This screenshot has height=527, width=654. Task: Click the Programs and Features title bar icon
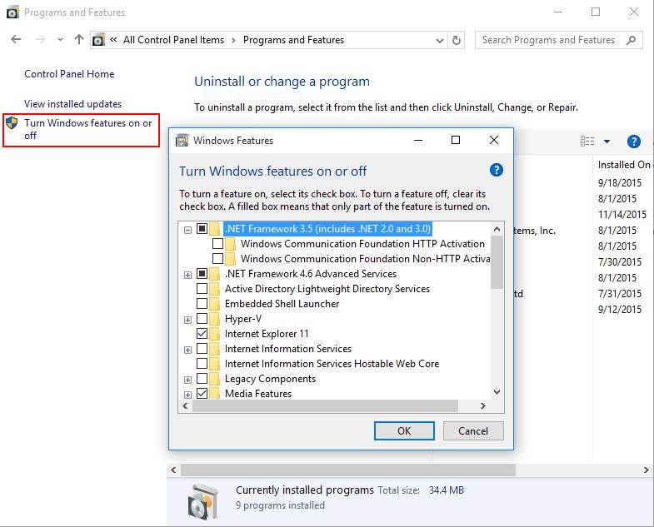click(x=12, y=12)
